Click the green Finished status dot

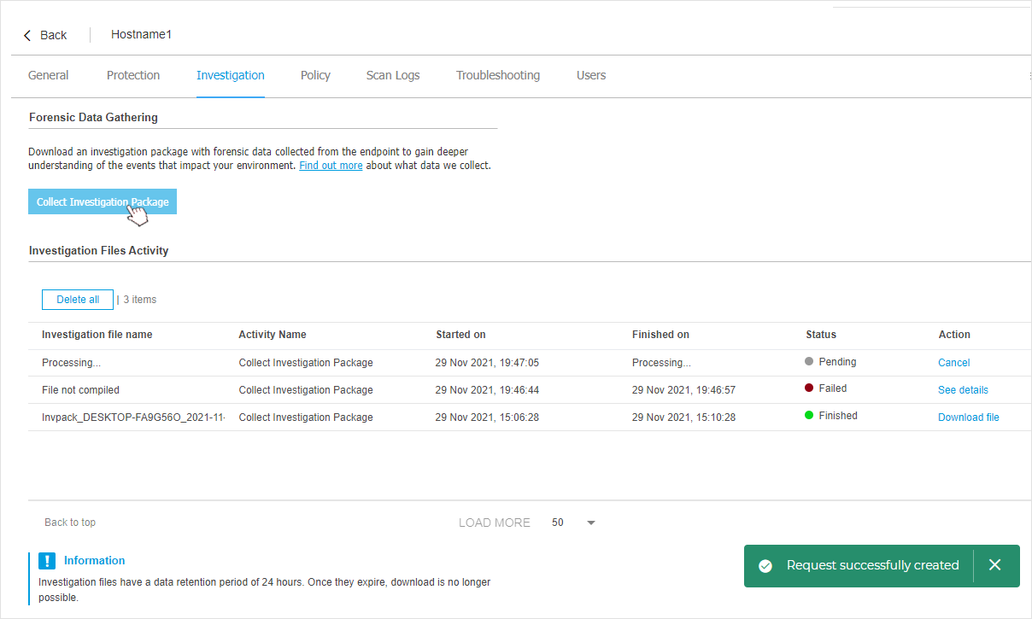809,416
